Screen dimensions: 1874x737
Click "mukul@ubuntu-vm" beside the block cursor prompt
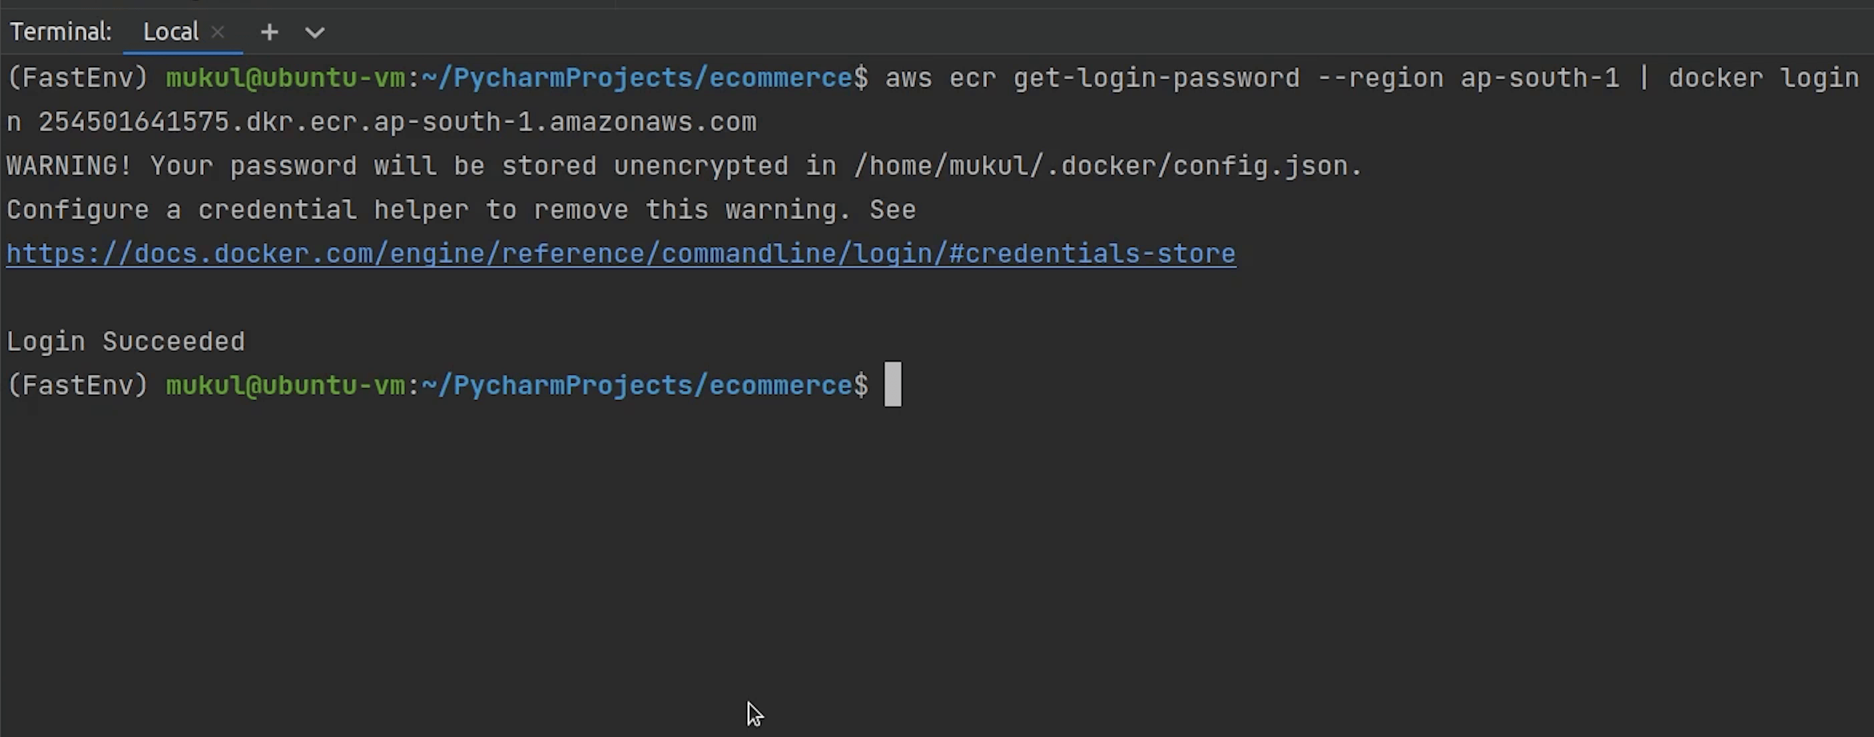click(x=285, y=385)
